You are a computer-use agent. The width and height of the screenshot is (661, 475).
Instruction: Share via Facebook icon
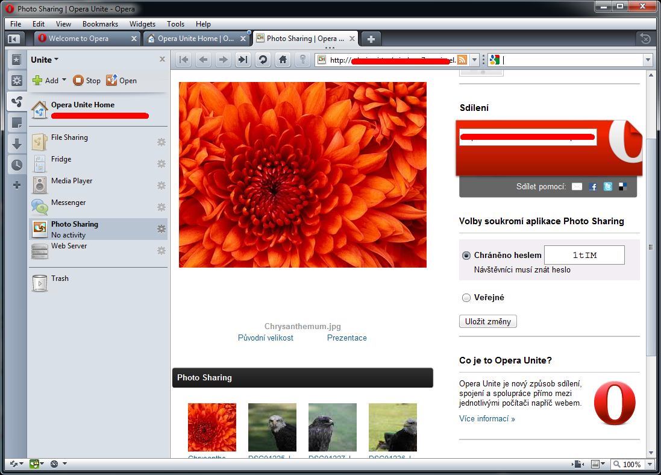point(593,186)
